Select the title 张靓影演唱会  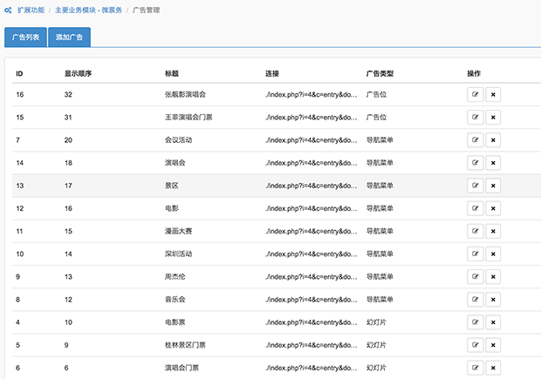pos(185,94)
